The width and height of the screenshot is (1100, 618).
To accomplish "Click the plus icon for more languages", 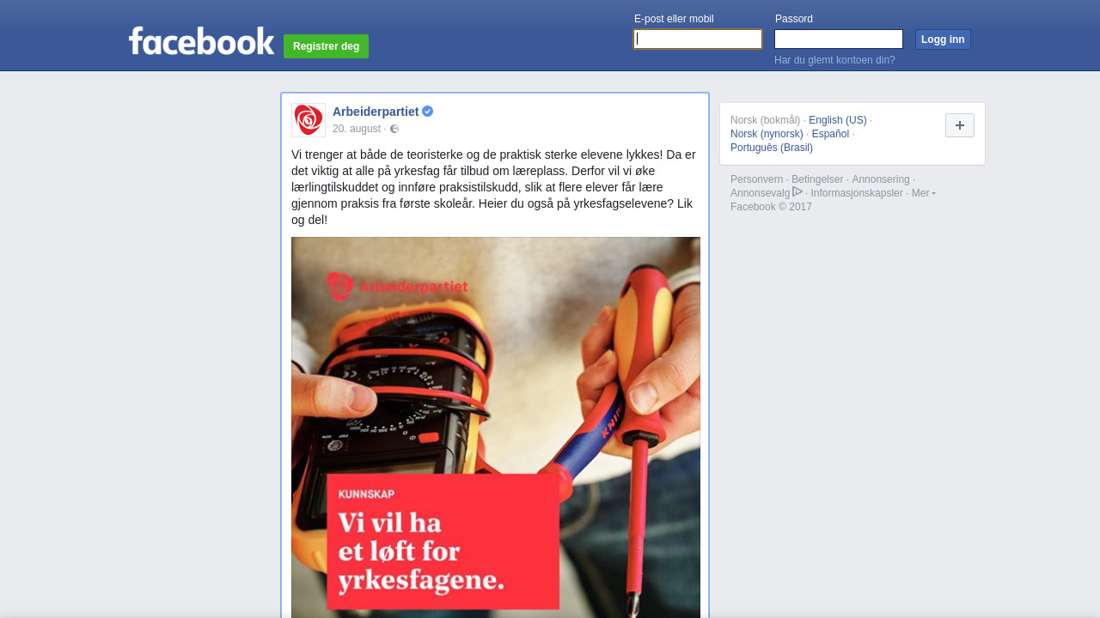I will tap(960, 125).
